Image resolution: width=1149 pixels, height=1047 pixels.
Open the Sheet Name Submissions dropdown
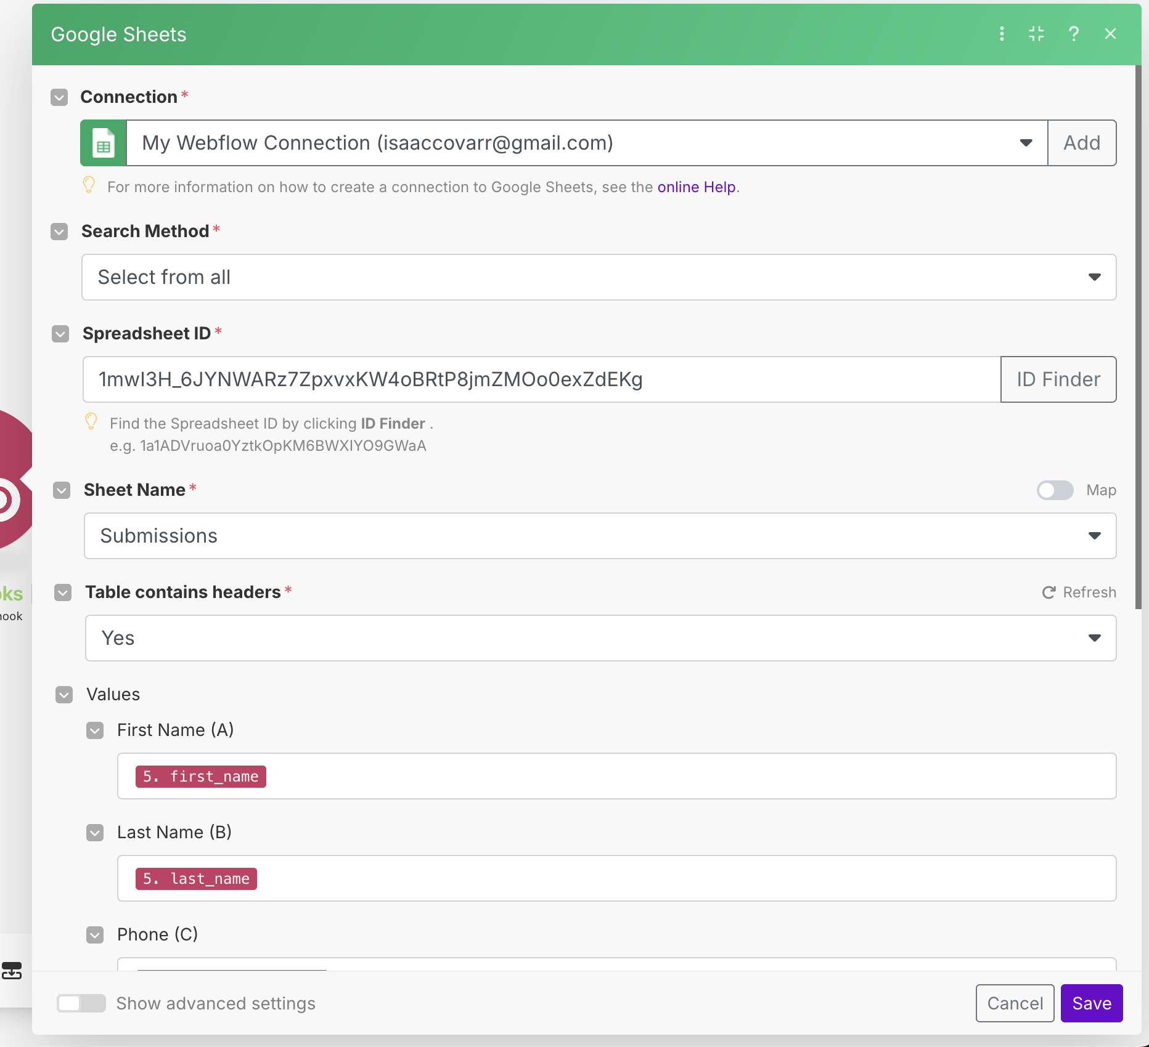(600, 536)
